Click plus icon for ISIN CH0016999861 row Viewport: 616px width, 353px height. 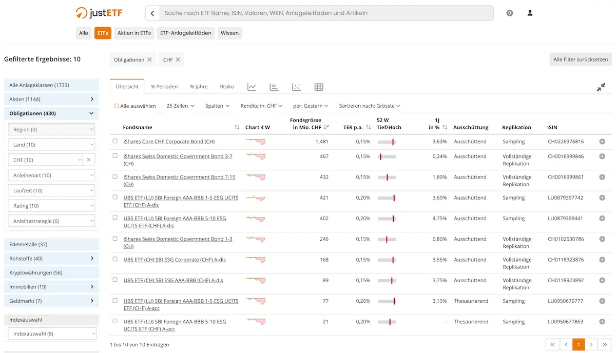[x=602, y=177]
